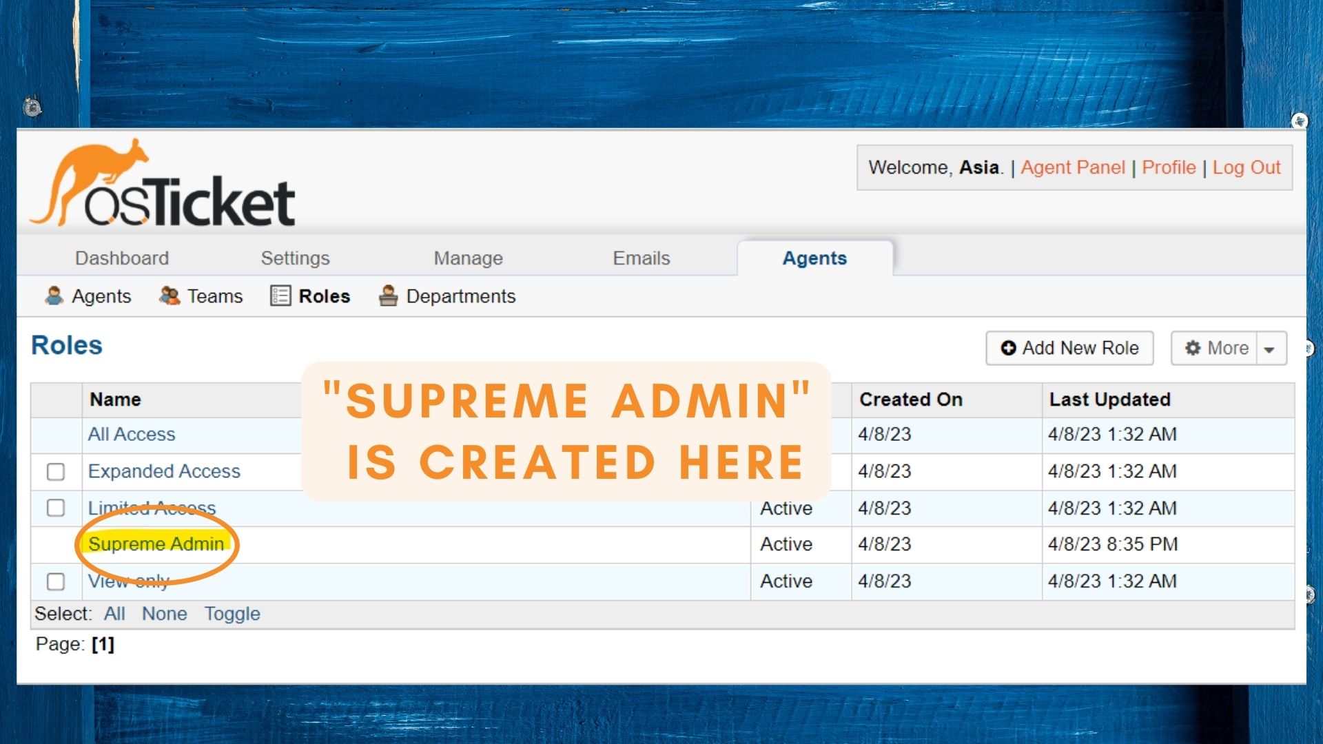This screenshot has width=1323, height=744.
Task: Go to the Emails tab
Action: click(x=641, y=258)
